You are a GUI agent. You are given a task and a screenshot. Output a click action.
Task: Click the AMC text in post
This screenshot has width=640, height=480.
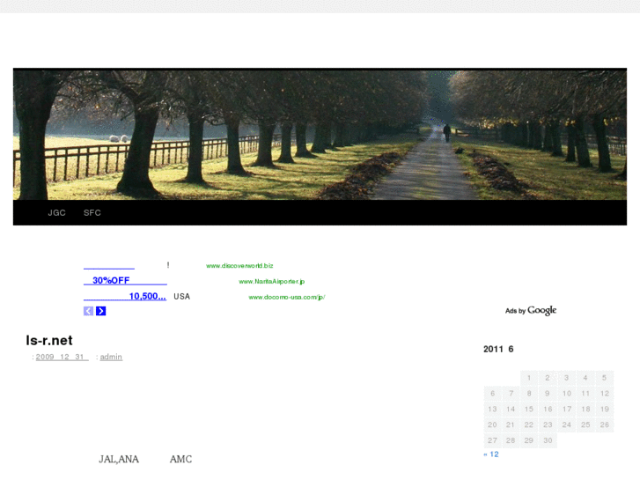180,459
